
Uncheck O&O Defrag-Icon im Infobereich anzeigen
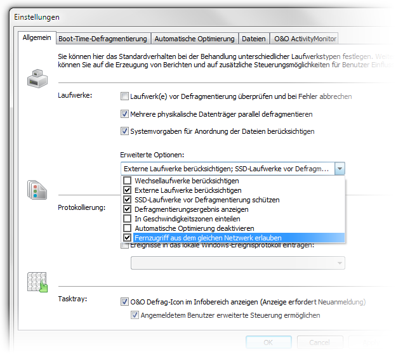pyautogui.click(x=124, y=302)
